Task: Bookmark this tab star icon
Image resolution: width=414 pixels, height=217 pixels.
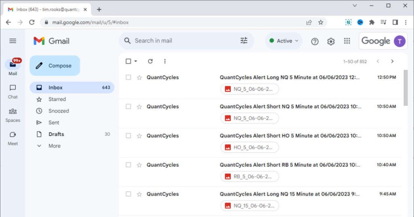Action: coord(321,22)
